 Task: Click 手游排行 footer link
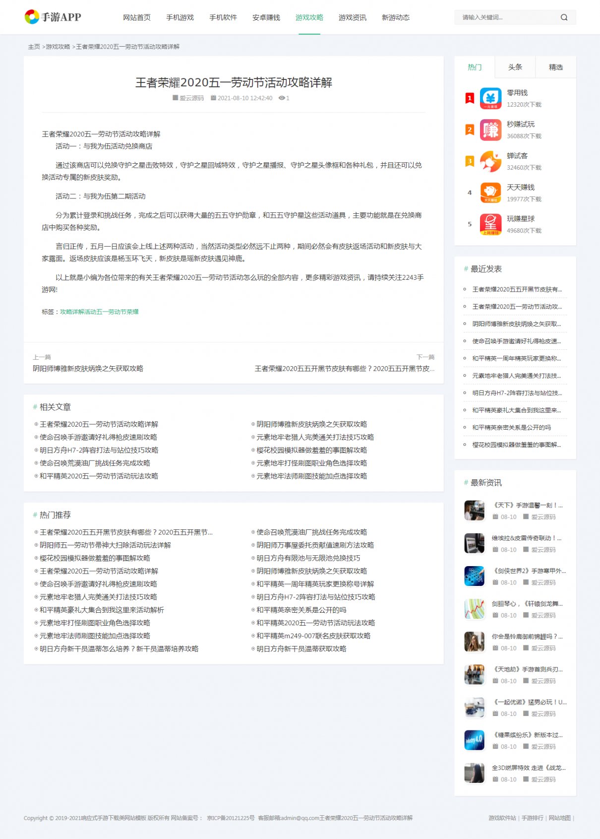pos(533,818)
